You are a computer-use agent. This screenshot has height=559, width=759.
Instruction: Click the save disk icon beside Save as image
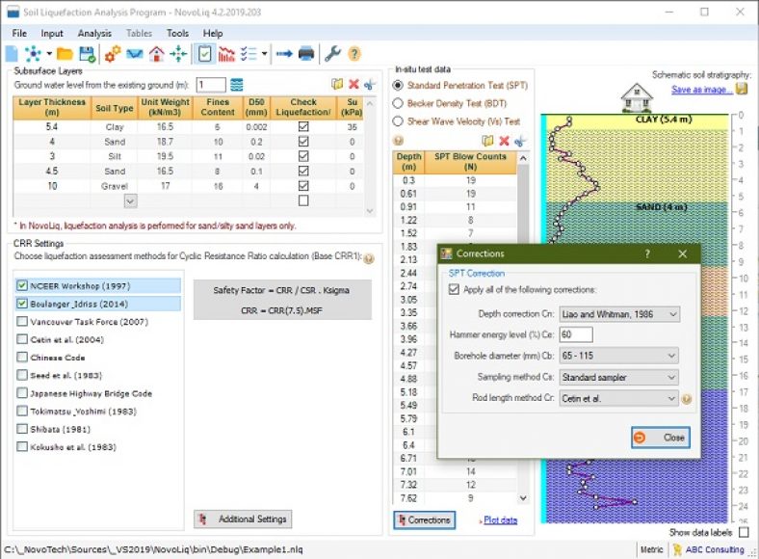742,89
